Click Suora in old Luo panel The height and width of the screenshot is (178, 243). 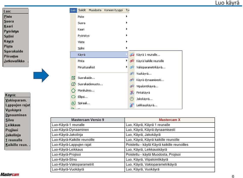click(9, 21)
